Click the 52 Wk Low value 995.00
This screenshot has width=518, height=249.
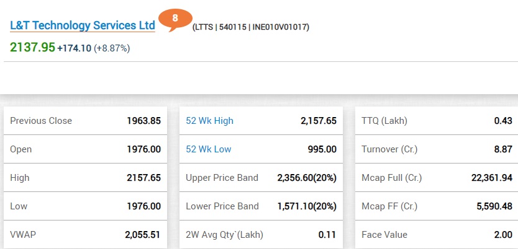322,149
